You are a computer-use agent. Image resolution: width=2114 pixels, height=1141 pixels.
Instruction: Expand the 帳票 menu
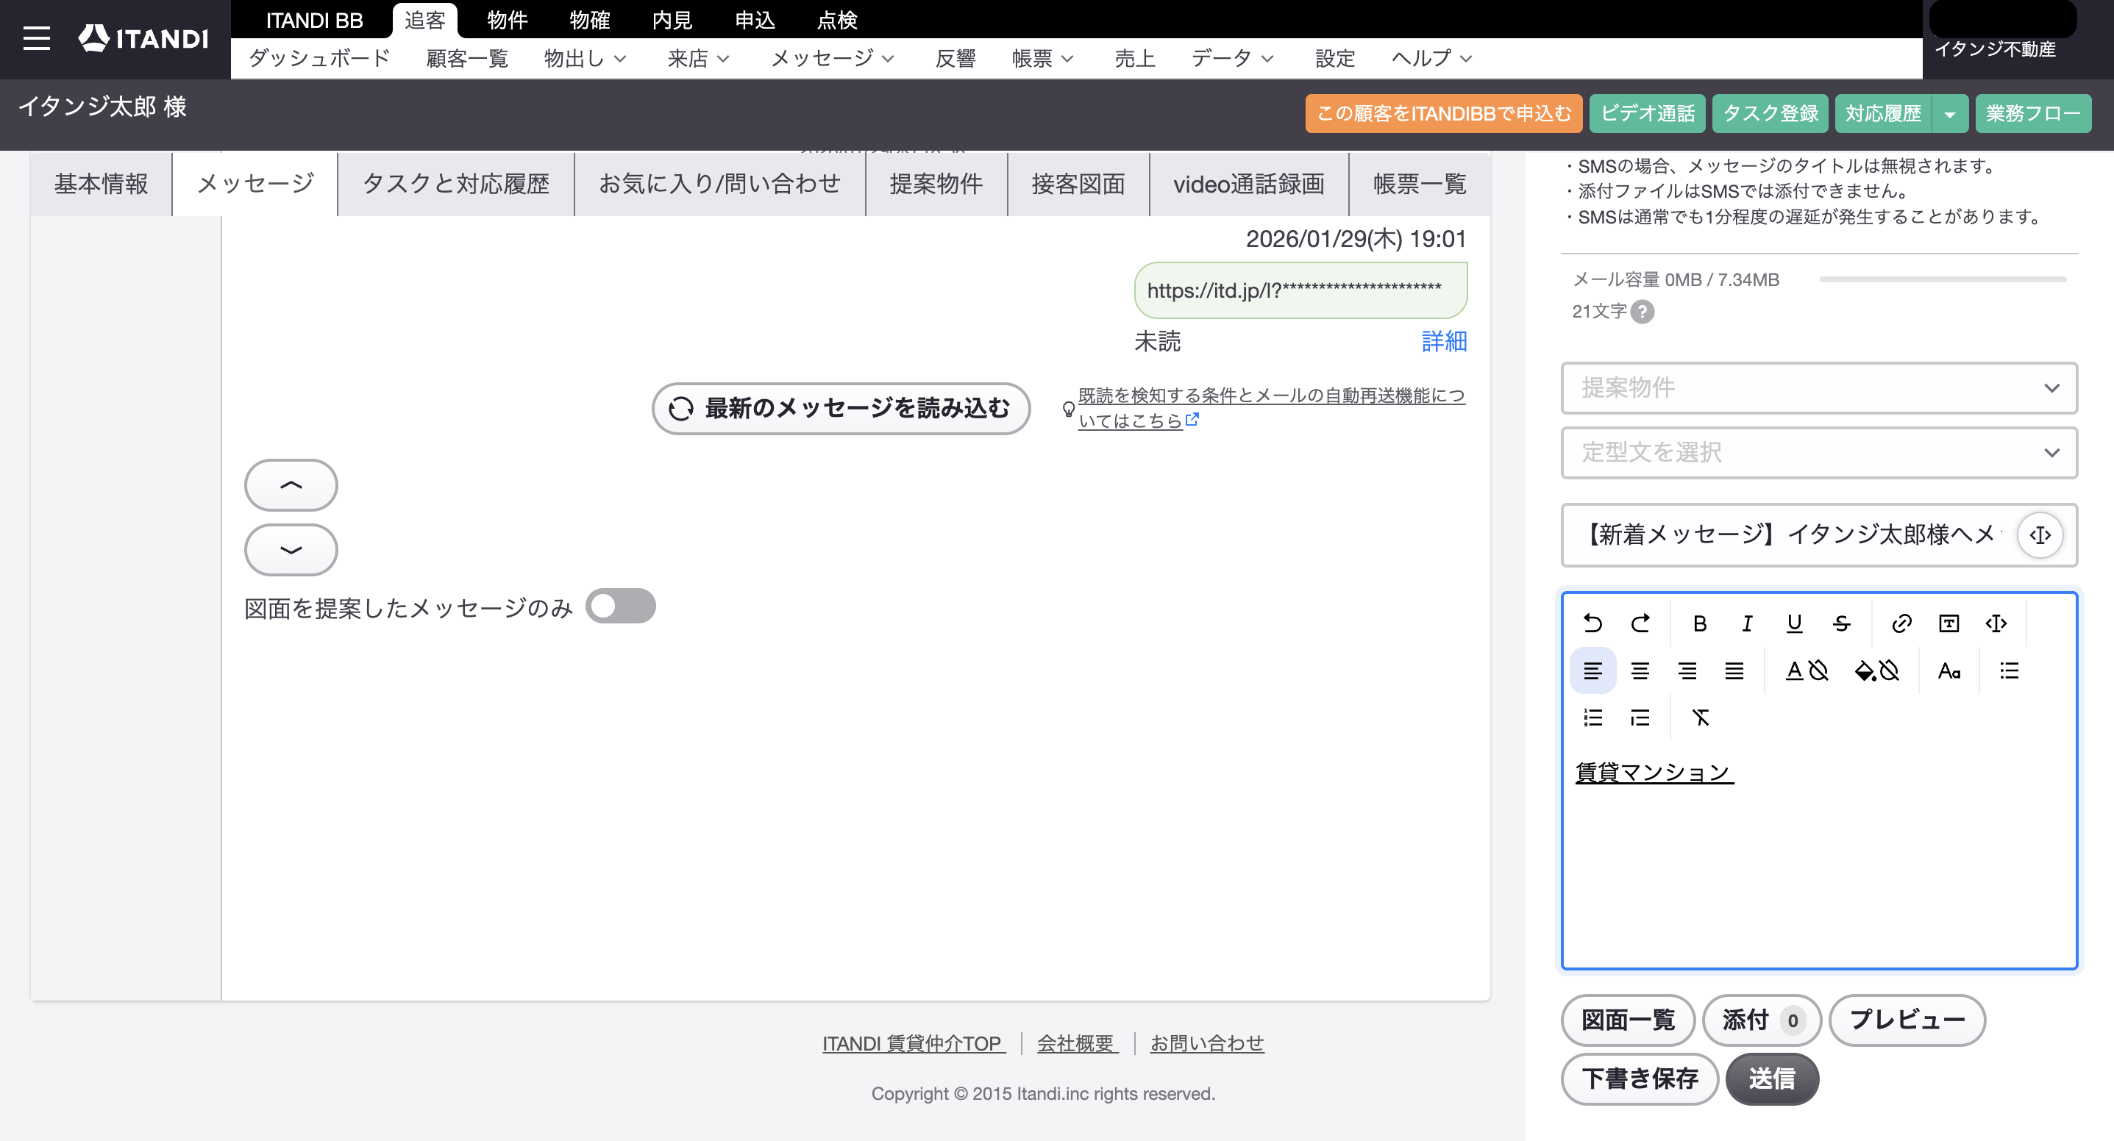[1042, 58]
